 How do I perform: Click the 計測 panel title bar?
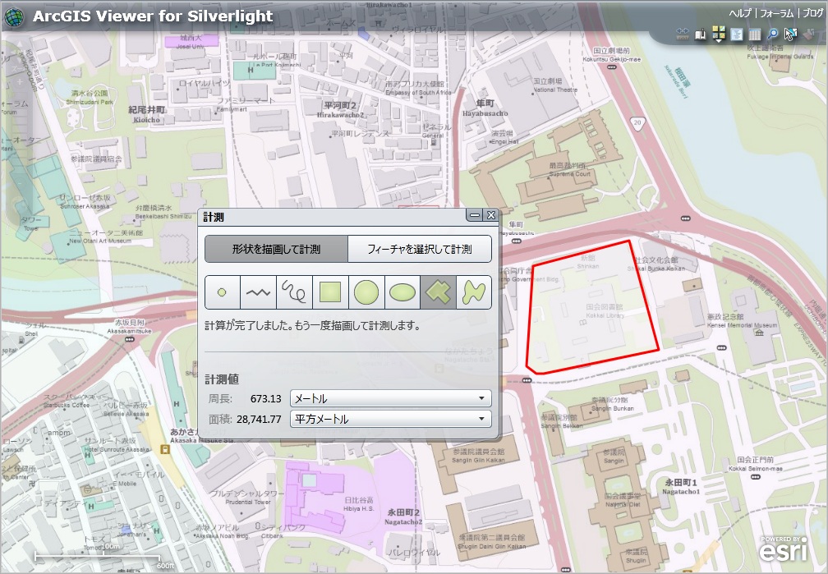click(333, 216)
